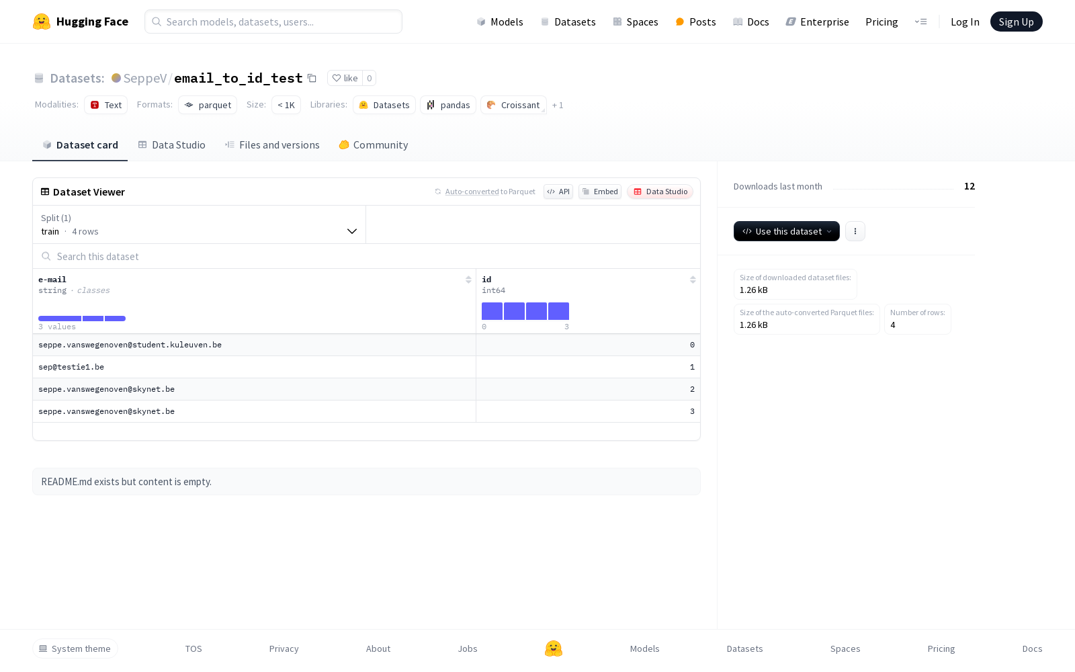Open the API button in Dataset Viewer

(x=558, y=192)
